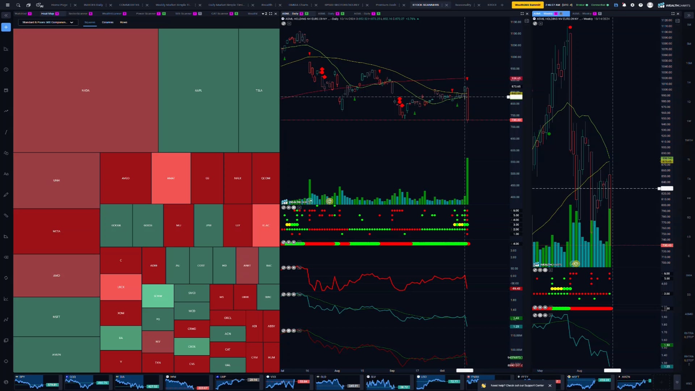Select the text Aa annotation tool
This screenshot has height=391, width=695.
6,174
